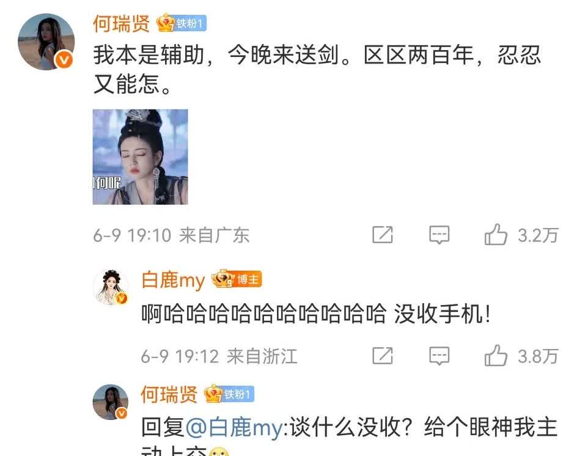The height and width of the screenshot is (456, 577).
Task: Tap 铁粉1 badge beside top 何瑞贤 name
Action: click(x=182, y=24)
